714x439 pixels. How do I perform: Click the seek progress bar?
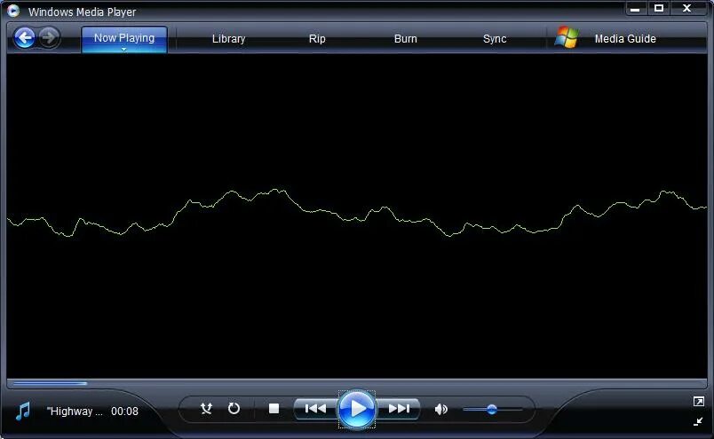click(357, 383)
